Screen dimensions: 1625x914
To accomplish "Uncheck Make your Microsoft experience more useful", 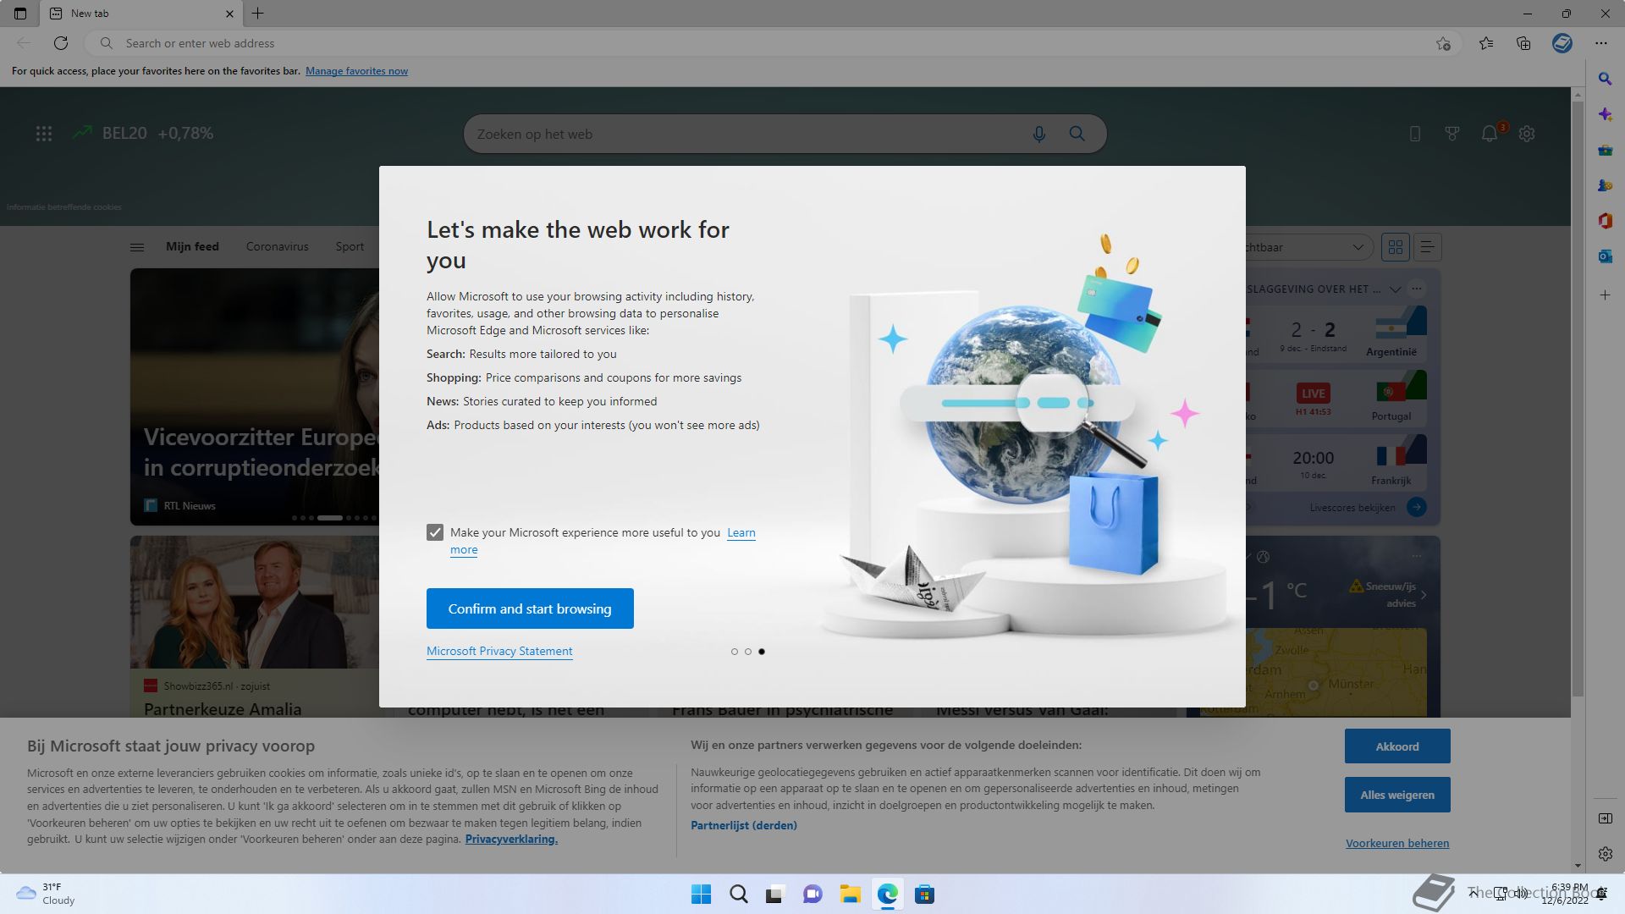I will pyautogui.click(x=435, y=532).
